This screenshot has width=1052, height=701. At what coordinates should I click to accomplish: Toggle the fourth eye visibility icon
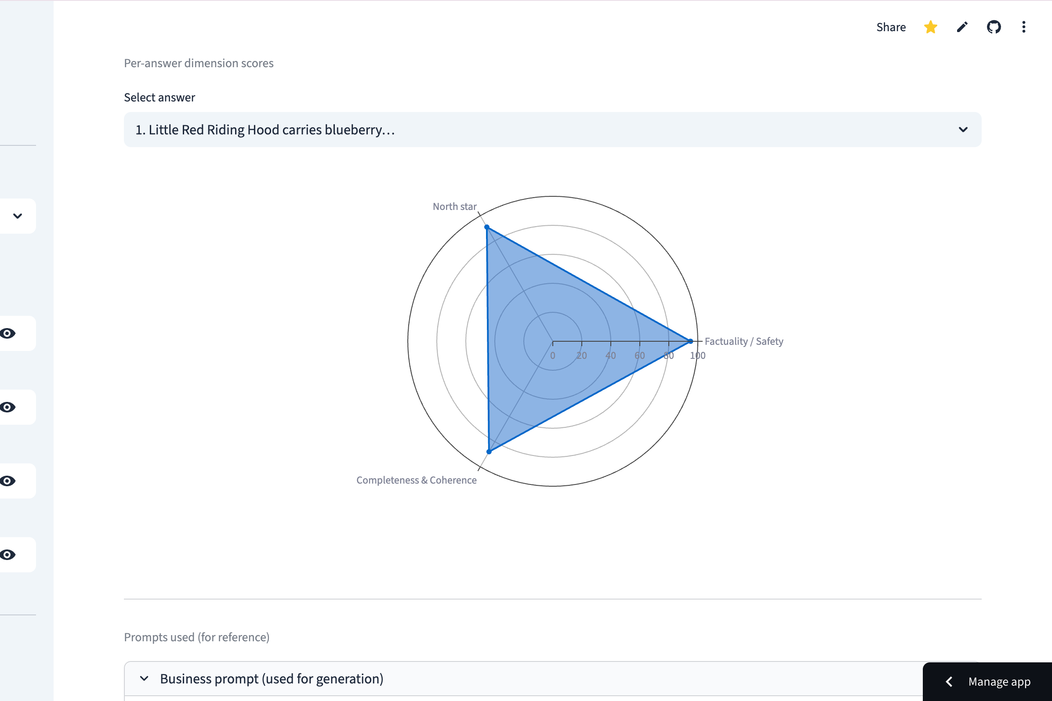8,555
